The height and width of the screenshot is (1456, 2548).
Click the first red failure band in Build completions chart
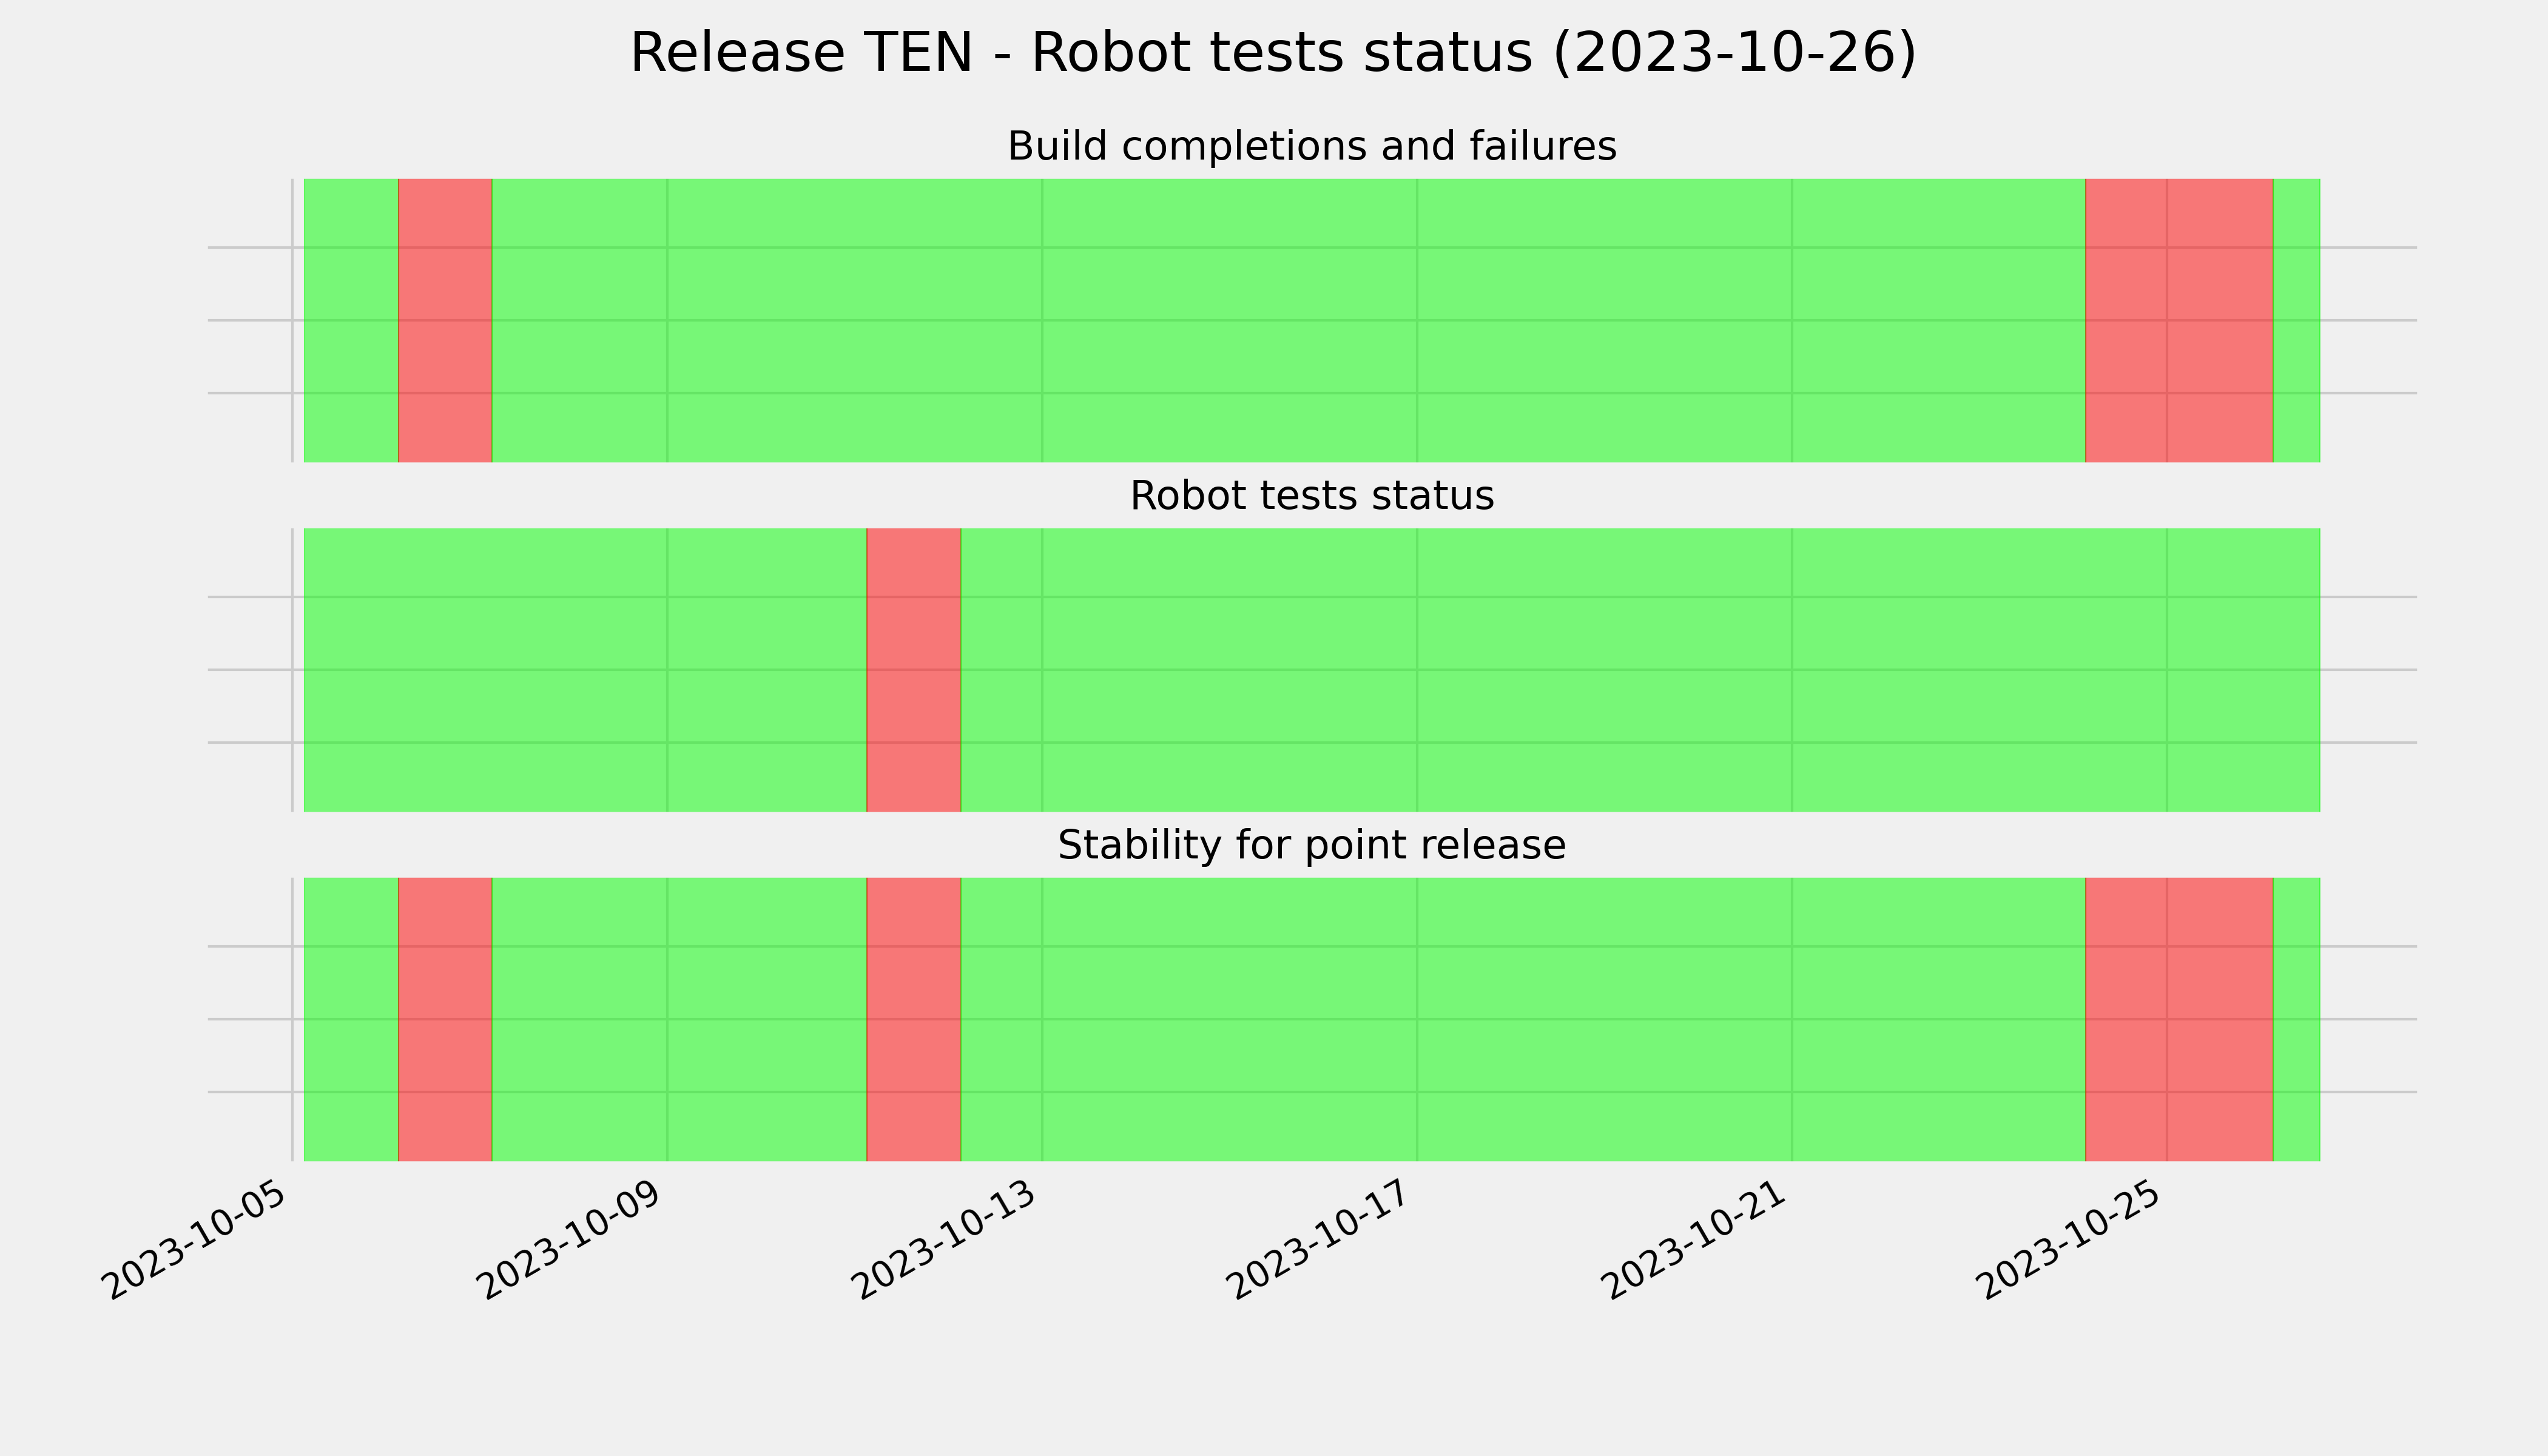(445, 321)
